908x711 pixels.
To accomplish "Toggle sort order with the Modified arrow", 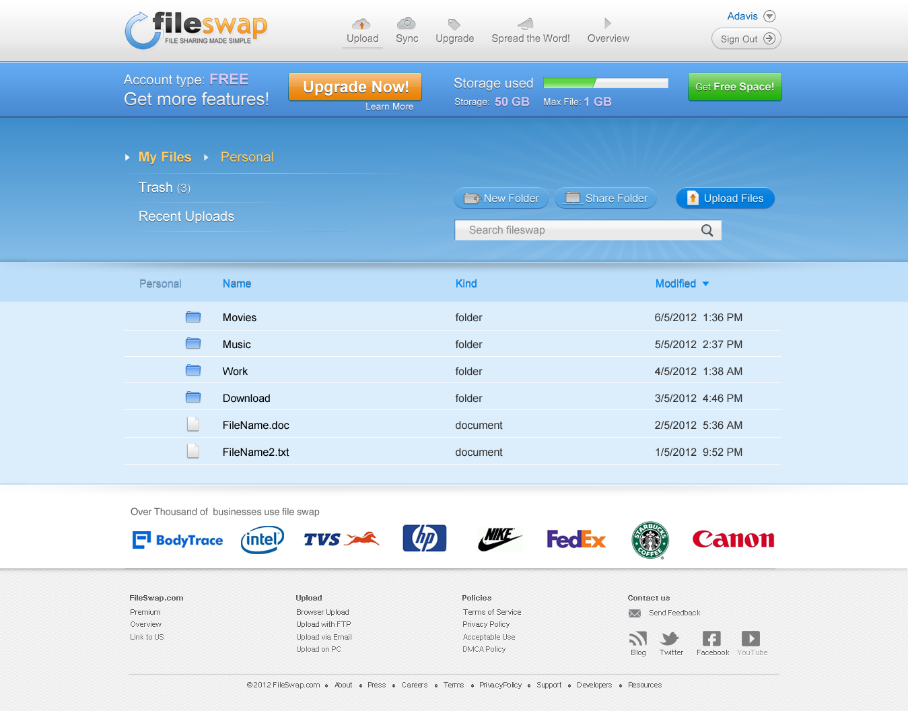I will (705, 284).
